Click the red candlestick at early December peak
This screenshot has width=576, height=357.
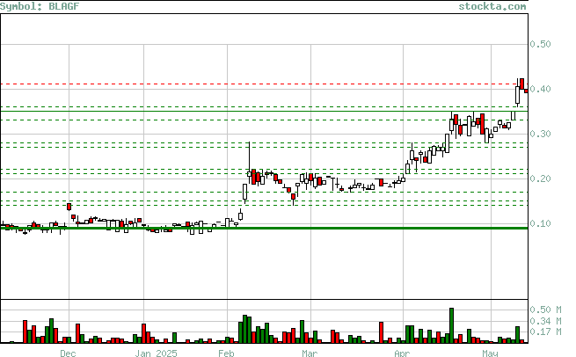69,207
